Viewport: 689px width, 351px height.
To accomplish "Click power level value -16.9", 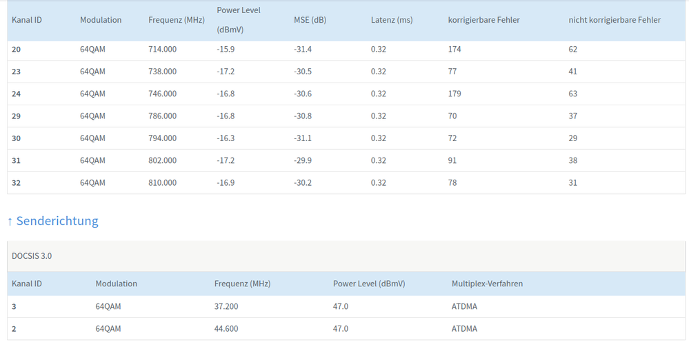I will 226,183.
